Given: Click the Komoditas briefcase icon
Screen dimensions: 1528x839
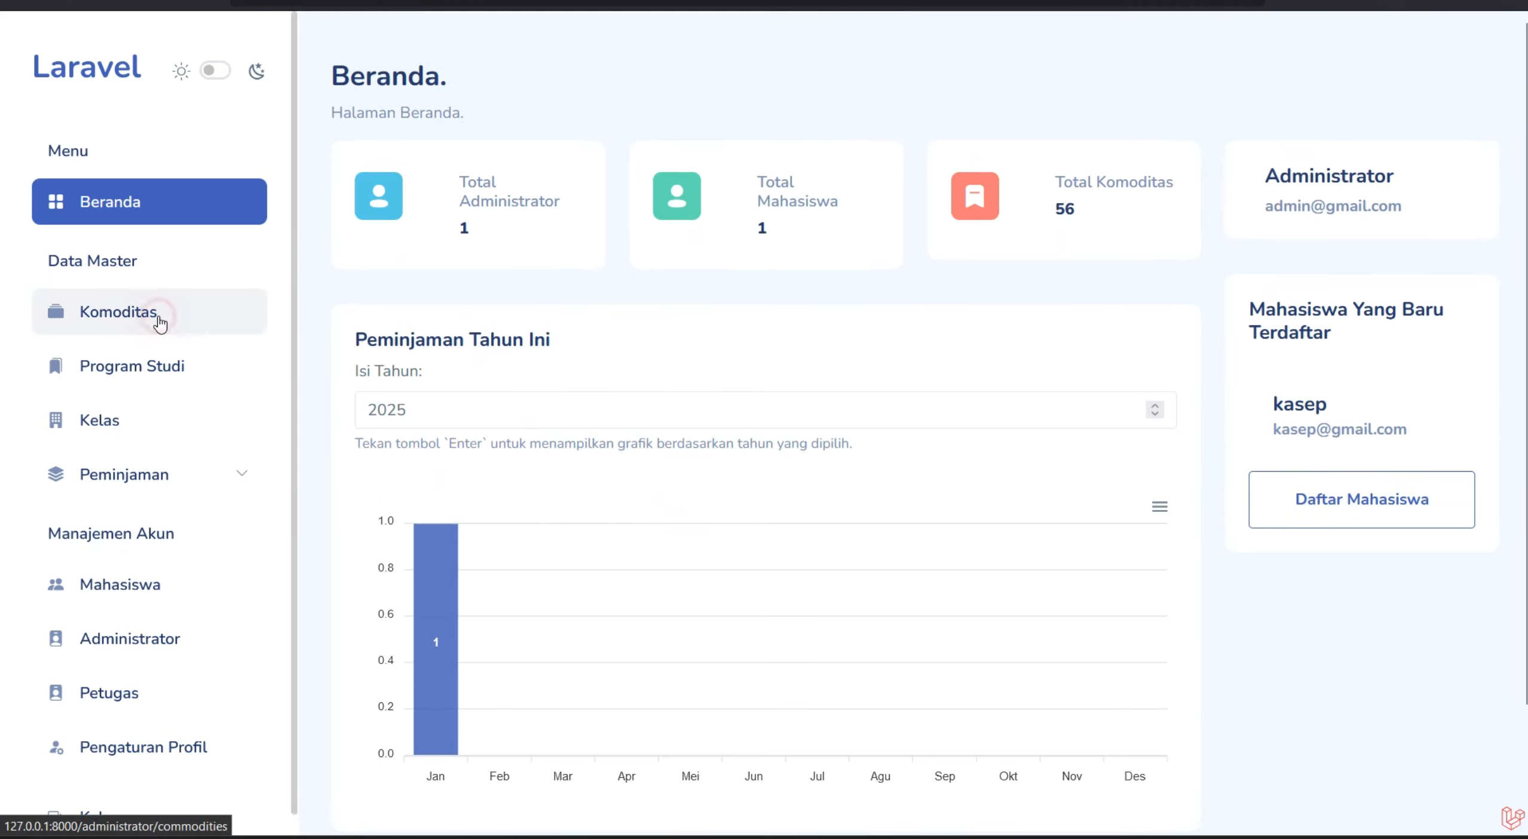Looking at the screenshot, I should [x=56, y=312].
